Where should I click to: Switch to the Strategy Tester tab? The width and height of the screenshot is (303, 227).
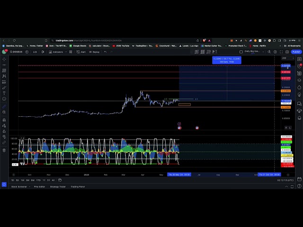[57, 187]
